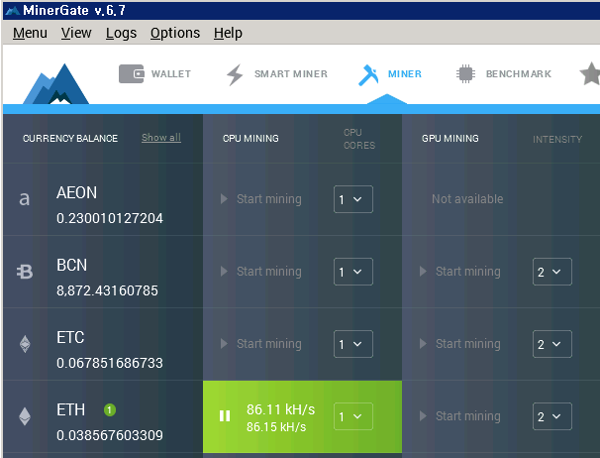Screen dimensions: 600x458
Task: Switch to the BENCHMARK tab
Action: point(504,73)
